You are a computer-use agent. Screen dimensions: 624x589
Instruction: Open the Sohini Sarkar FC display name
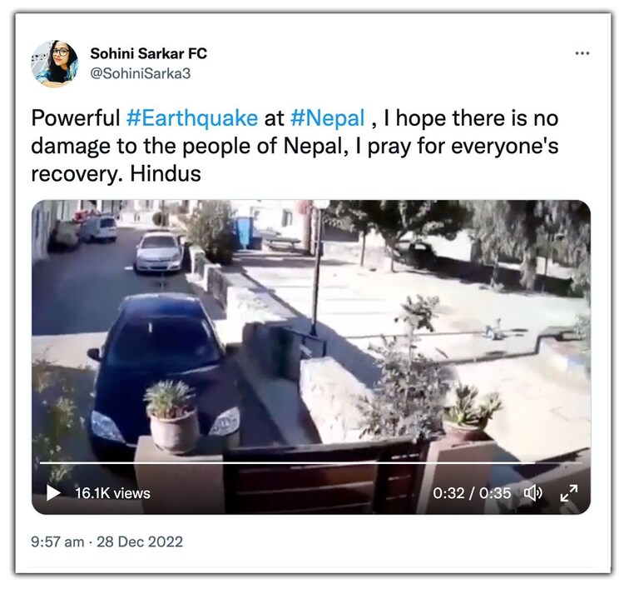pos(148,53)
